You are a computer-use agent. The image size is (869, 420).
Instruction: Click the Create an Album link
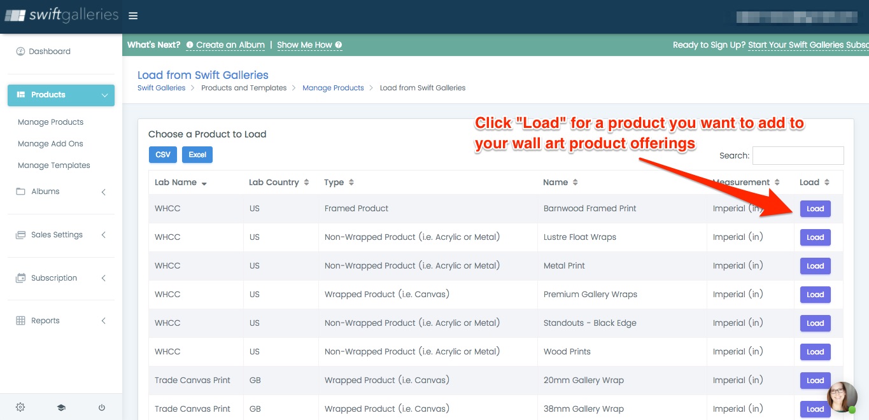pos(230,45)
